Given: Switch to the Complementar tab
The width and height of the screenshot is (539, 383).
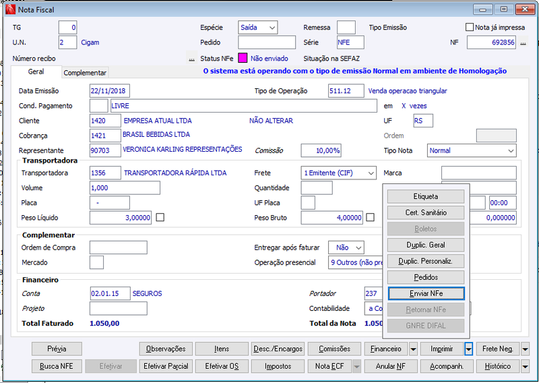Looking at the screenshot, I should [x=85, y=73].
